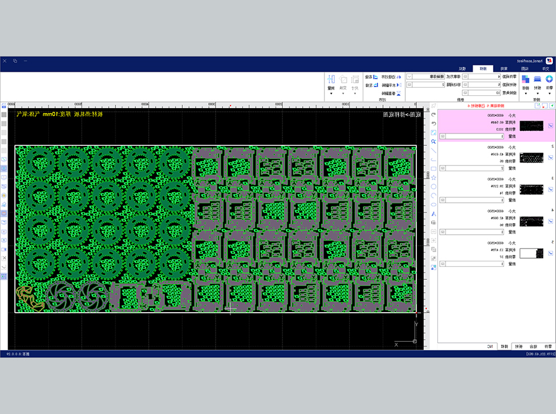Open the 镜像方式 mirror mode combo box
The height and width of the screenshot is (414, 556).
coord(425,77)
